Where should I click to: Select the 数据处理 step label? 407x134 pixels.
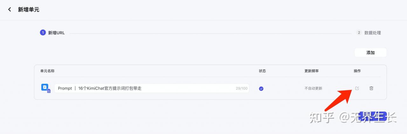373,33
